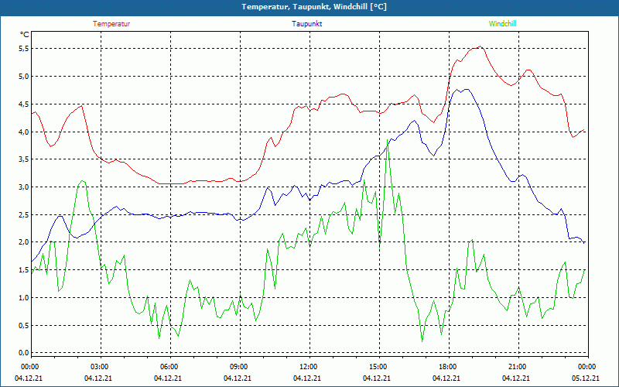Click the 4,5 y-axis value

[24, 104]
